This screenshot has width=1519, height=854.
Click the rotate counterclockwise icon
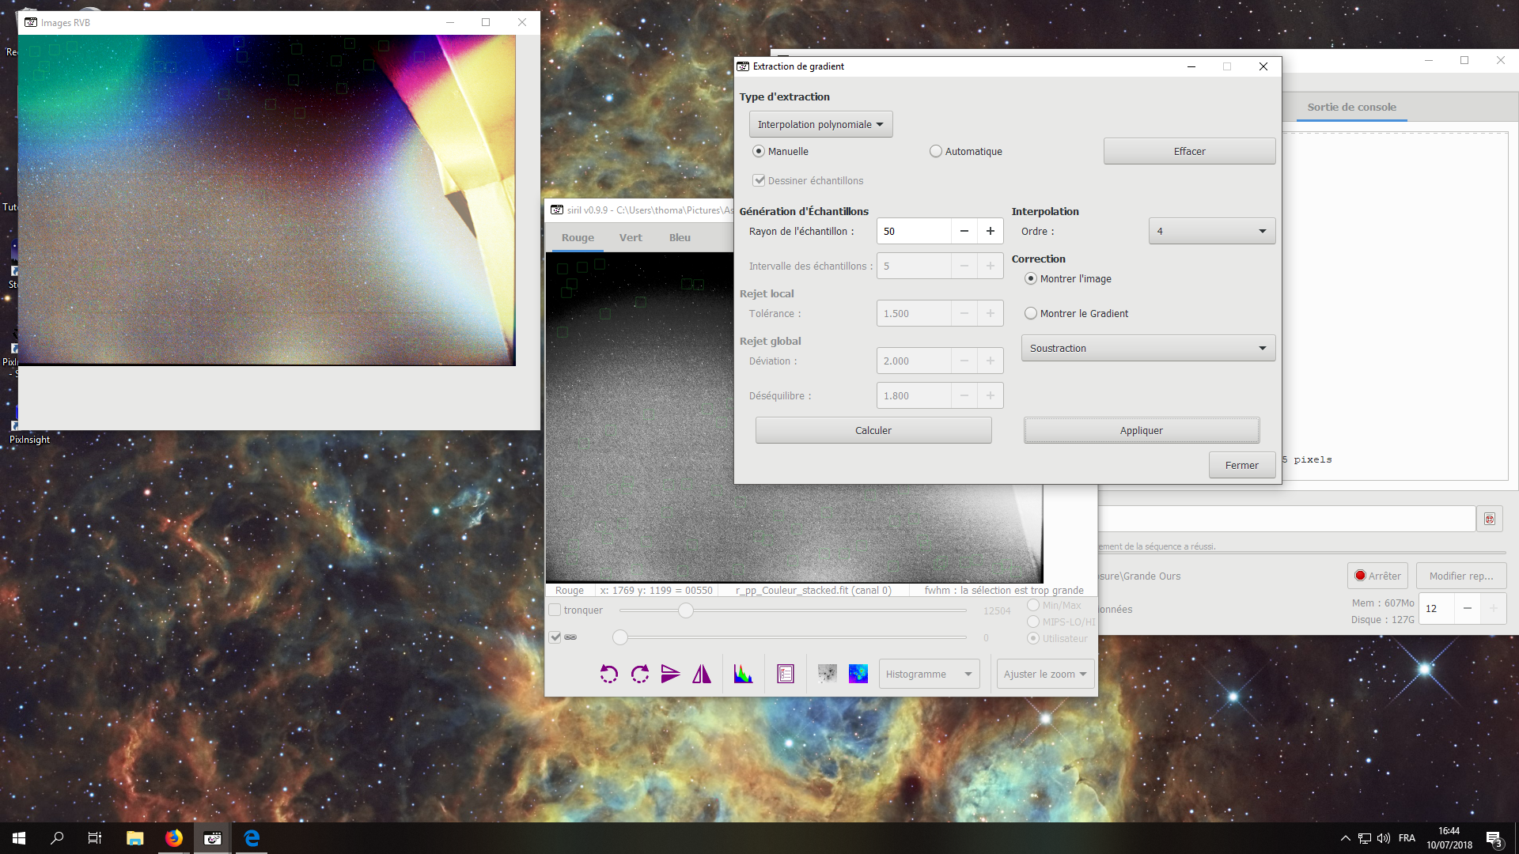pyautogui.click(x=608, y=674)
